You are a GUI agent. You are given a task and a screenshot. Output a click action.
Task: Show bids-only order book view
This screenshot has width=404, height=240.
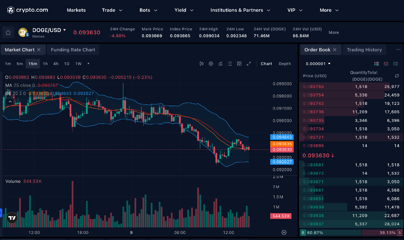click(x=395, y=64)
